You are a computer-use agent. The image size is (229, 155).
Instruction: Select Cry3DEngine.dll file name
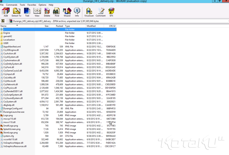[x=11, y=50]
